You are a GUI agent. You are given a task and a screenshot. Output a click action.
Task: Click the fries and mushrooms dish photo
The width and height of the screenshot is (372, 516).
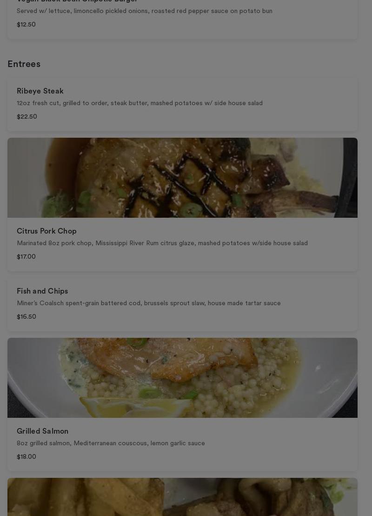(182, 497)
